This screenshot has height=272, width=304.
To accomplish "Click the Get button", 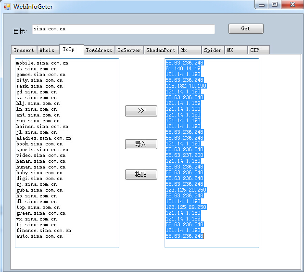I will tap(246, 29).
